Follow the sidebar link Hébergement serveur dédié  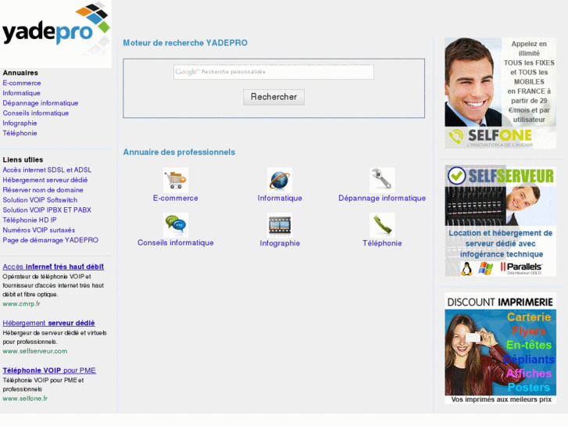tap(45, 180)
